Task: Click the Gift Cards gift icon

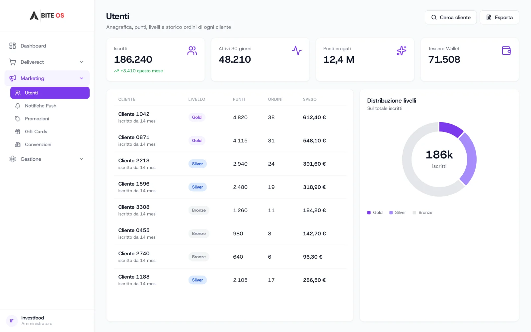Action: (18, 132)
